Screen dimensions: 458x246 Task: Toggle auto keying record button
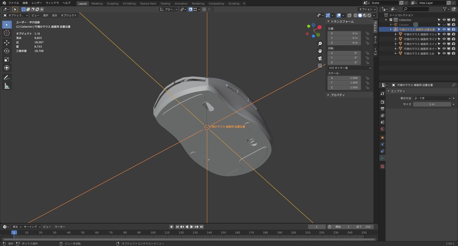pyautogui.click(x=171, y=227)
